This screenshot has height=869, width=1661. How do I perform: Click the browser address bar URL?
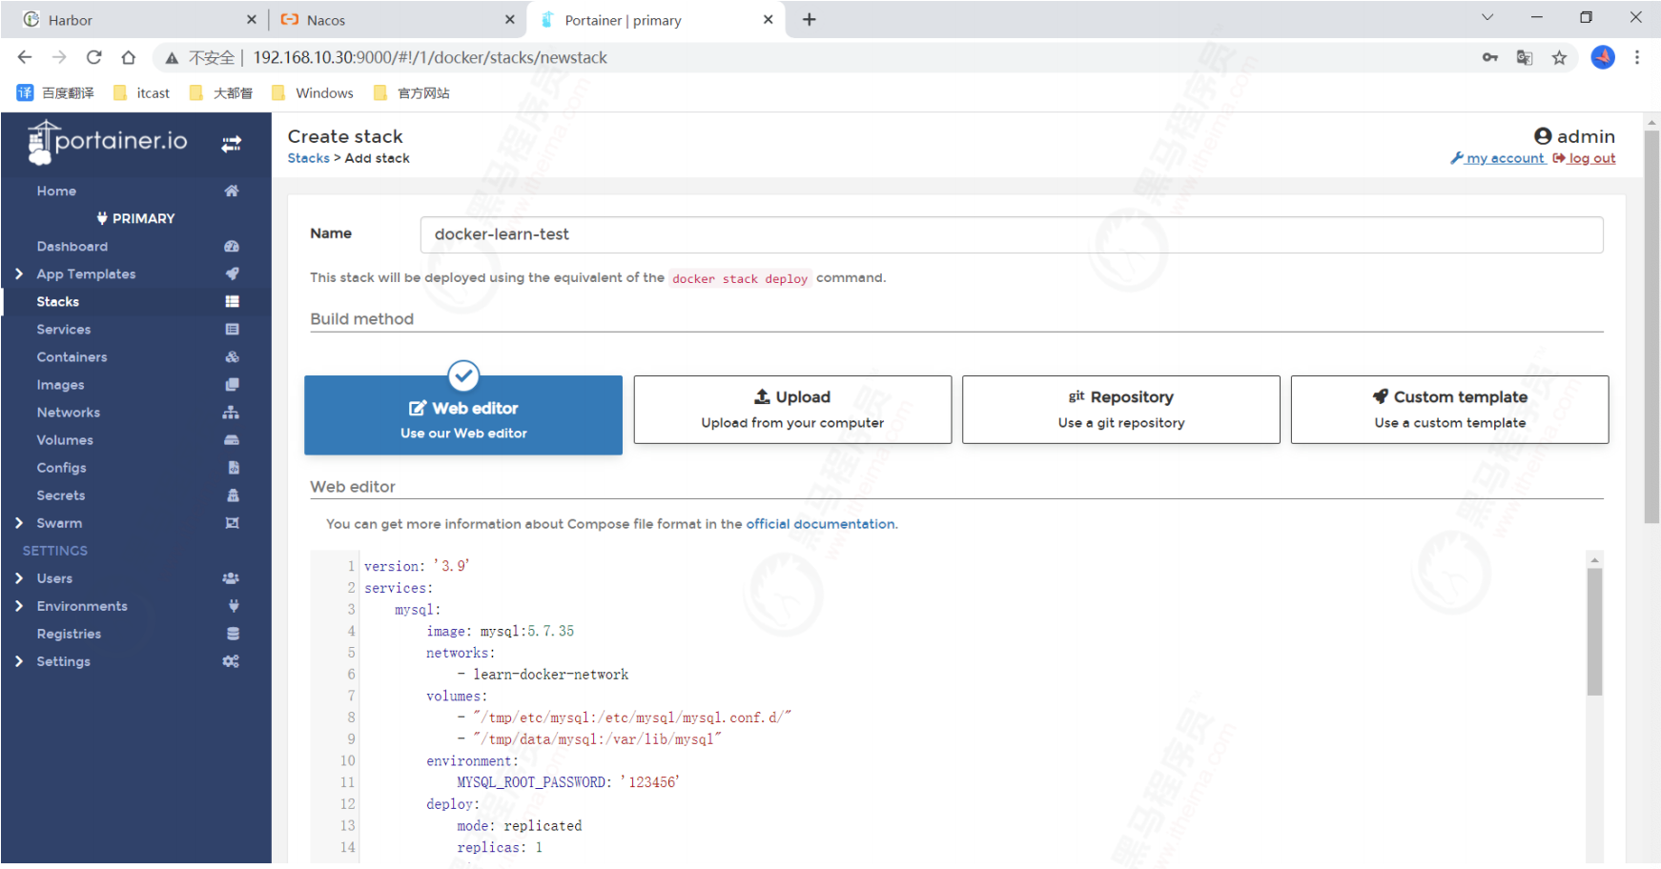click(x=430, y=57)
